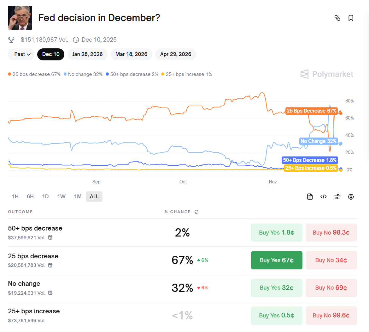Click Buy Yes 67¢ for 25 bps decrease
Viewport: 369px width, 332px height.
click(277, 260)
